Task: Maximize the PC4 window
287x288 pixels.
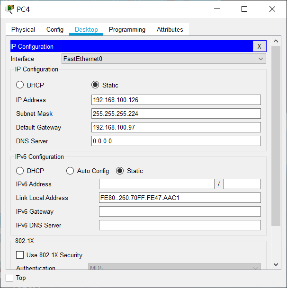Action: pos(244,9)
